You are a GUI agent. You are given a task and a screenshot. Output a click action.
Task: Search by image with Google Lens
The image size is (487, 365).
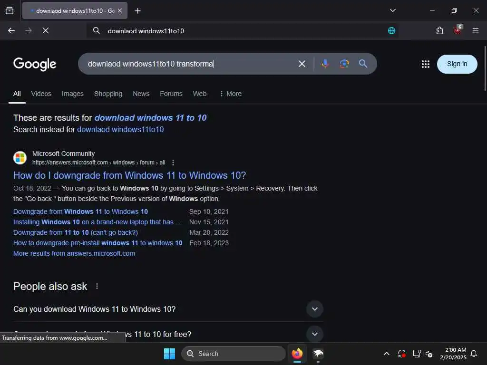coord(344,64)
